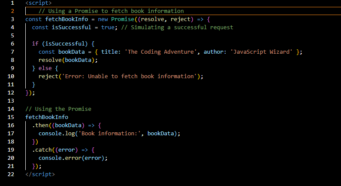Click line number 5 in the gutter
The image size is (341, 186).
(12, 36)
